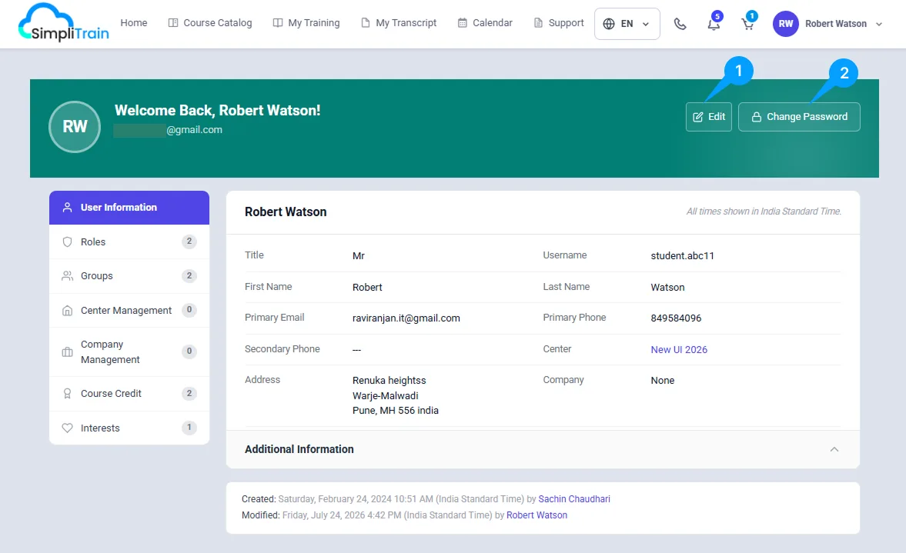906x553 pixels.
Task: Select the User Information sidebar tab
Action: click(x=129, y=207)
